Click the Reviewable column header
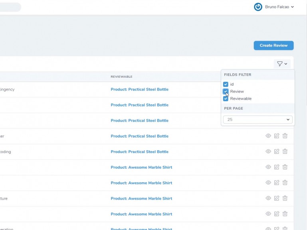Screen dimensions: 307x230 tap(121, 77)
